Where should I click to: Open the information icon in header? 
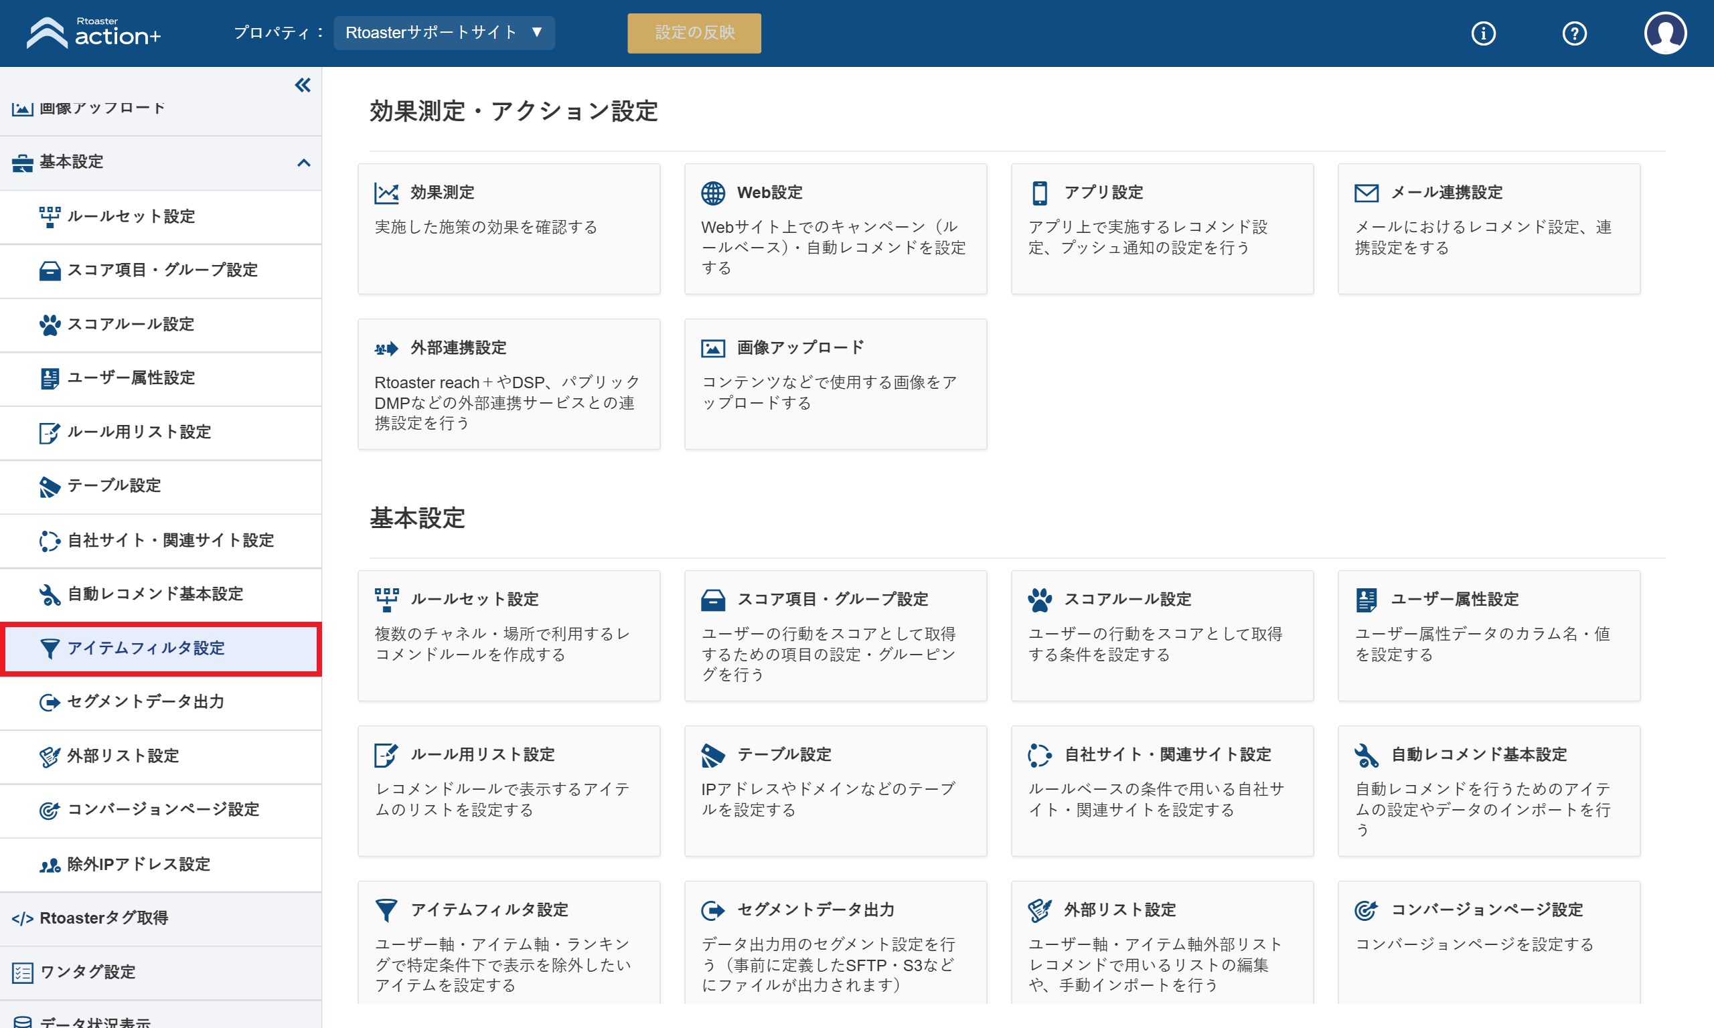[x=1483, y=33]
